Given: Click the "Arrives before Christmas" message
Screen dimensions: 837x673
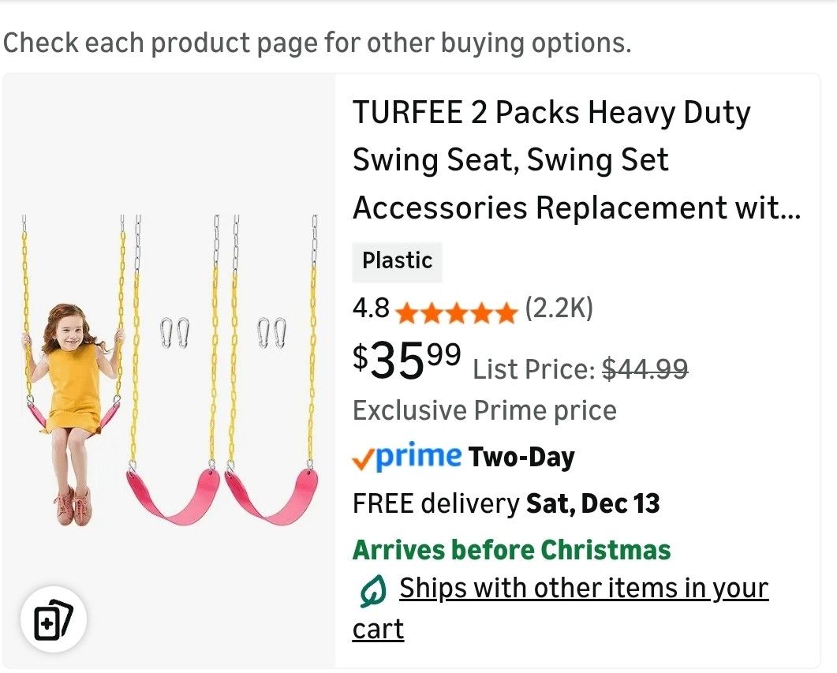Looking at the screenshot, I should (511, 550).
